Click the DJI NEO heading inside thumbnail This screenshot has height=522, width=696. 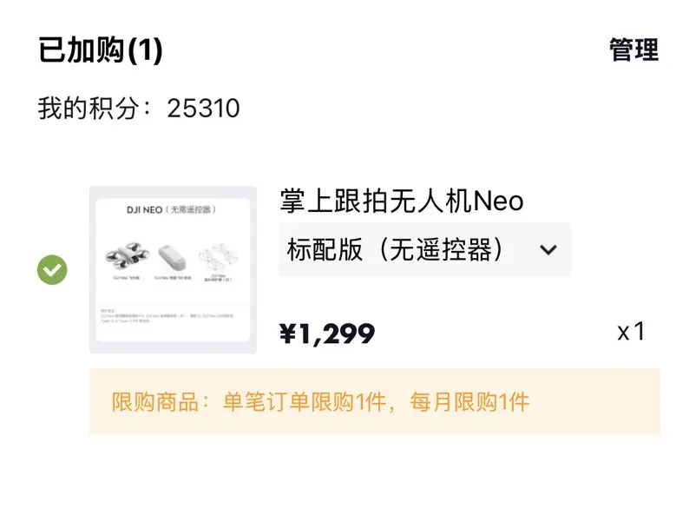click(x=172, y=210)
